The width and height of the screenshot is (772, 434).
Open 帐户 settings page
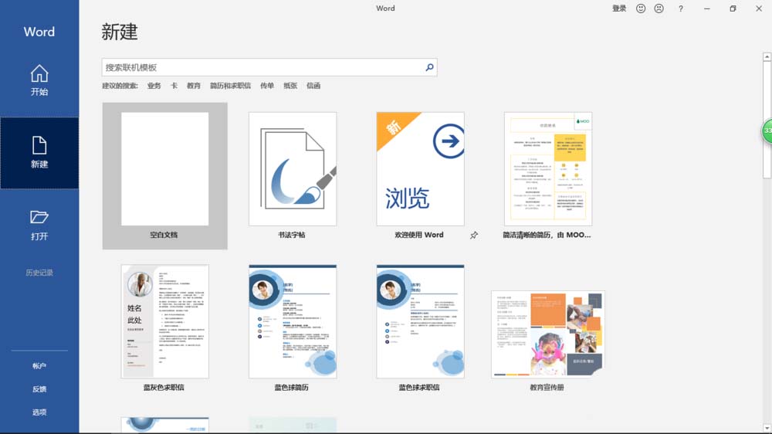coord(39,366)
